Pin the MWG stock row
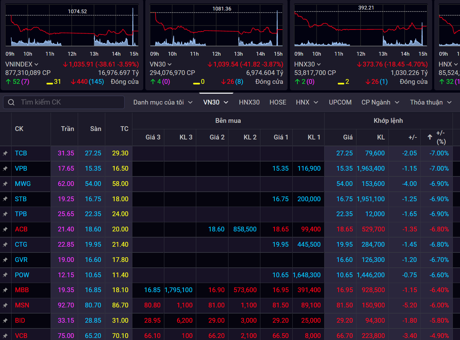The width and height of the screenshot is (460, 340). tap(5, 184)
